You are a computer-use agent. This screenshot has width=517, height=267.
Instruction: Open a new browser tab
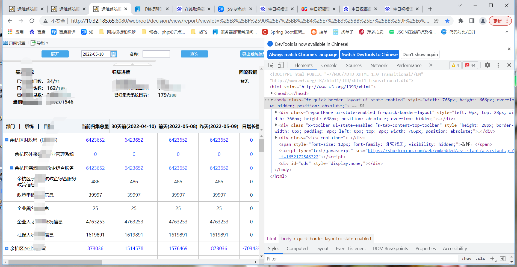430,9
